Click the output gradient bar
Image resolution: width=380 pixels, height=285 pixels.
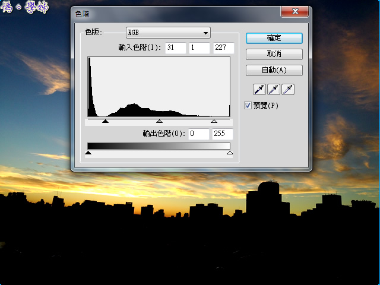pos(159,146)
